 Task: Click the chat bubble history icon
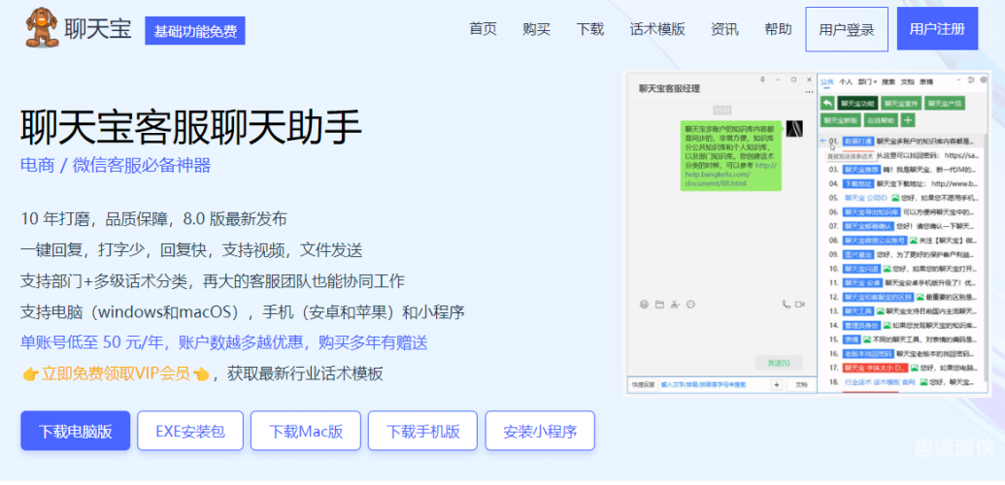(690, 305)
